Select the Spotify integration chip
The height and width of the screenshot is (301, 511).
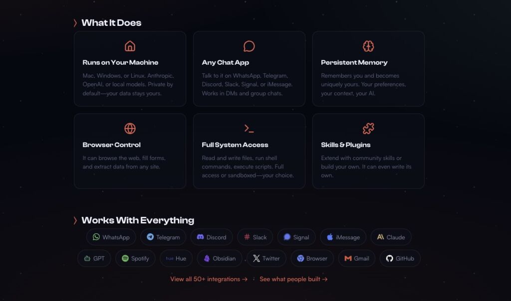(x=135, y=259)
